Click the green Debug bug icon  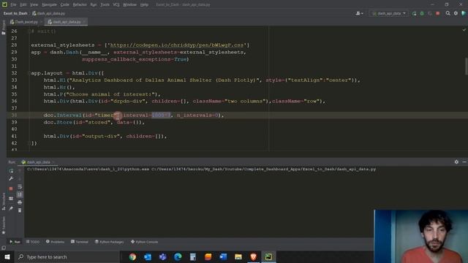tap(422, 13)
